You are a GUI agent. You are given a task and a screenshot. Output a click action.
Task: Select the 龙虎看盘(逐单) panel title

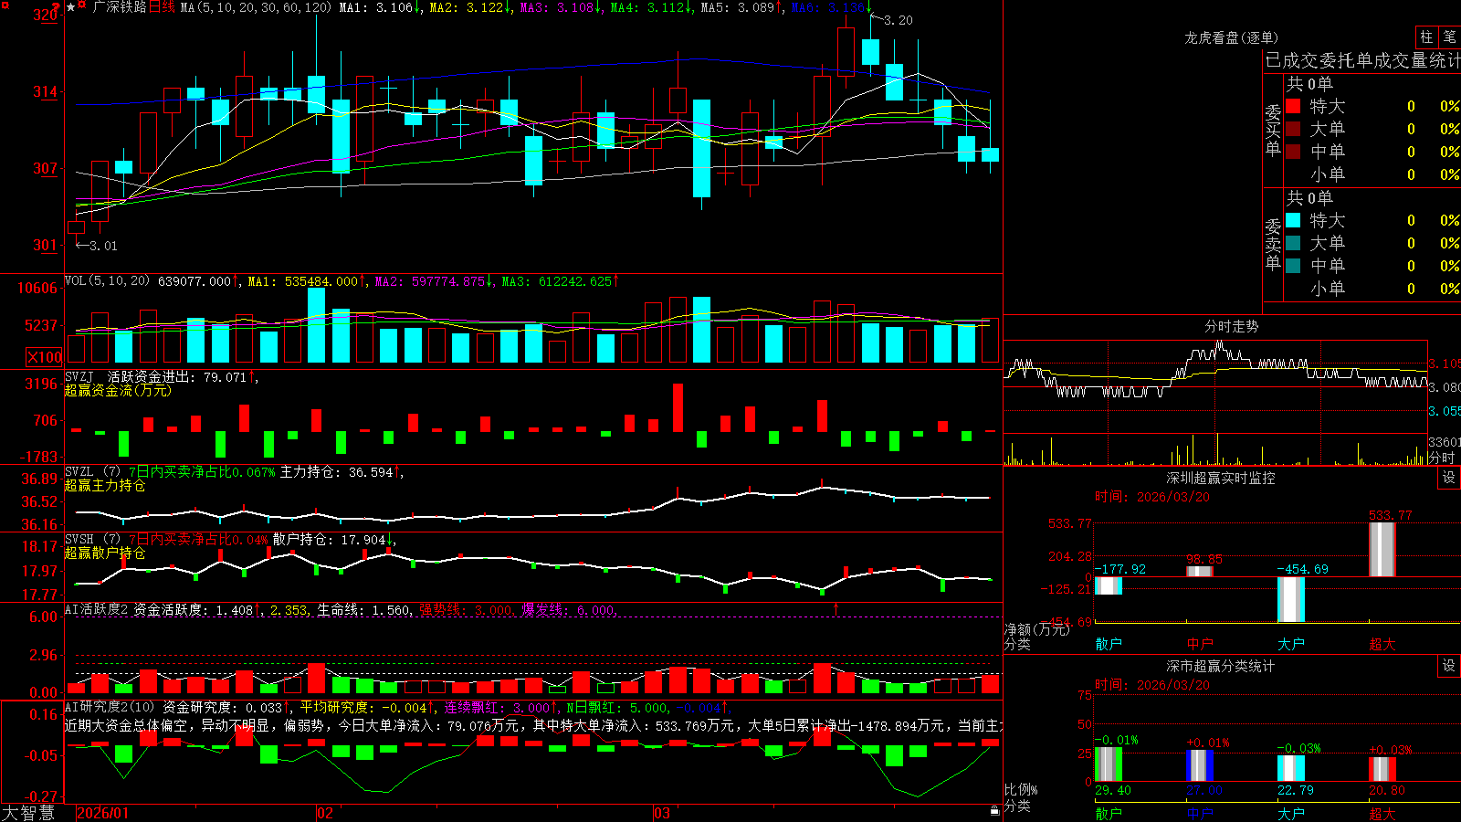tap(1231, 37)
